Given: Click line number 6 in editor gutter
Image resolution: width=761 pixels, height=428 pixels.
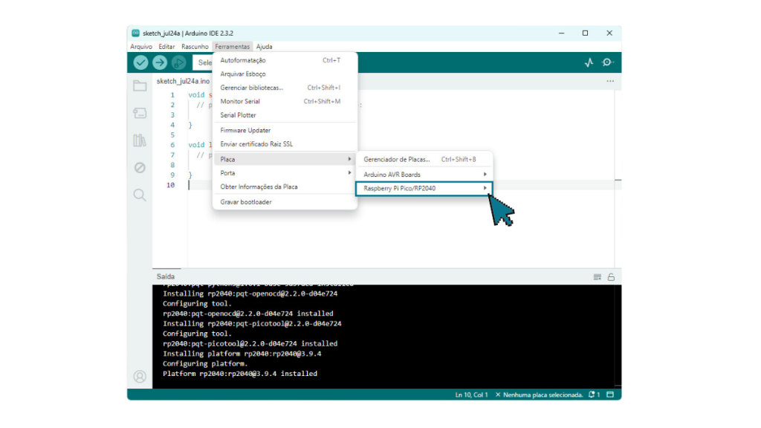Looking at the screenshot, I should point(172,145).
